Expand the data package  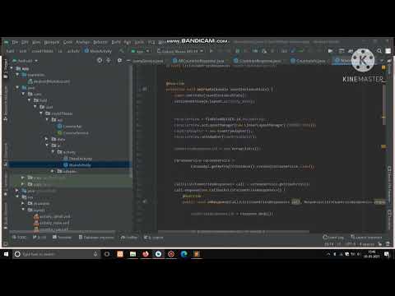point(47,139)
